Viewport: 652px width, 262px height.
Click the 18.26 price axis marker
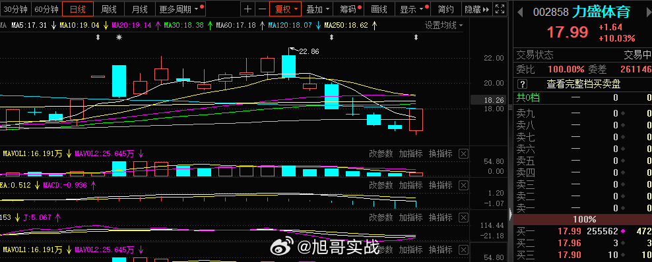494,100
